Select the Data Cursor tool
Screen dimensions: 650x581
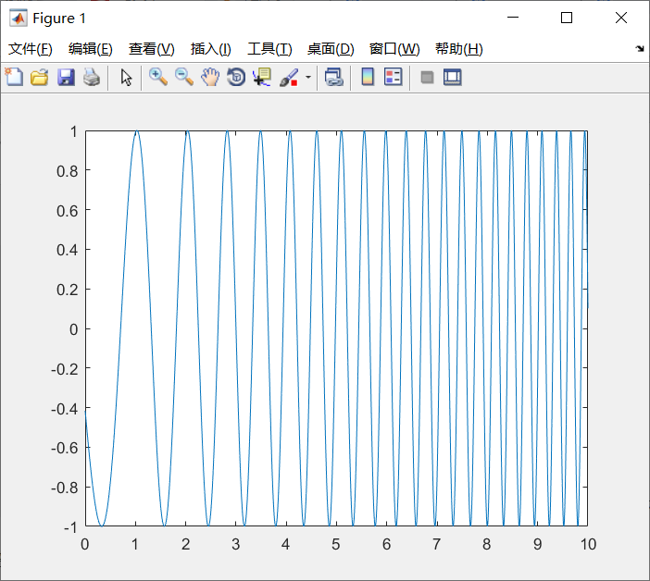pyautogui.click(x=262, y=77)
